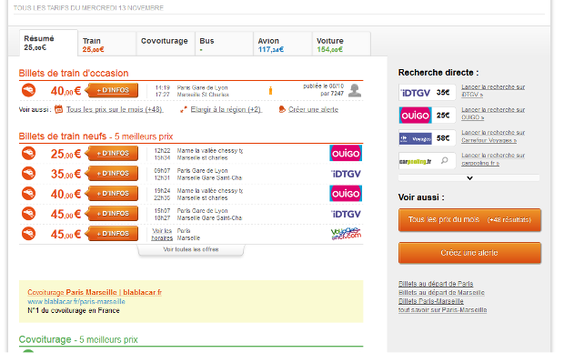564x353 pixels.
Task: Open the Covoiturage tab
Action: [x=166, y=44]
